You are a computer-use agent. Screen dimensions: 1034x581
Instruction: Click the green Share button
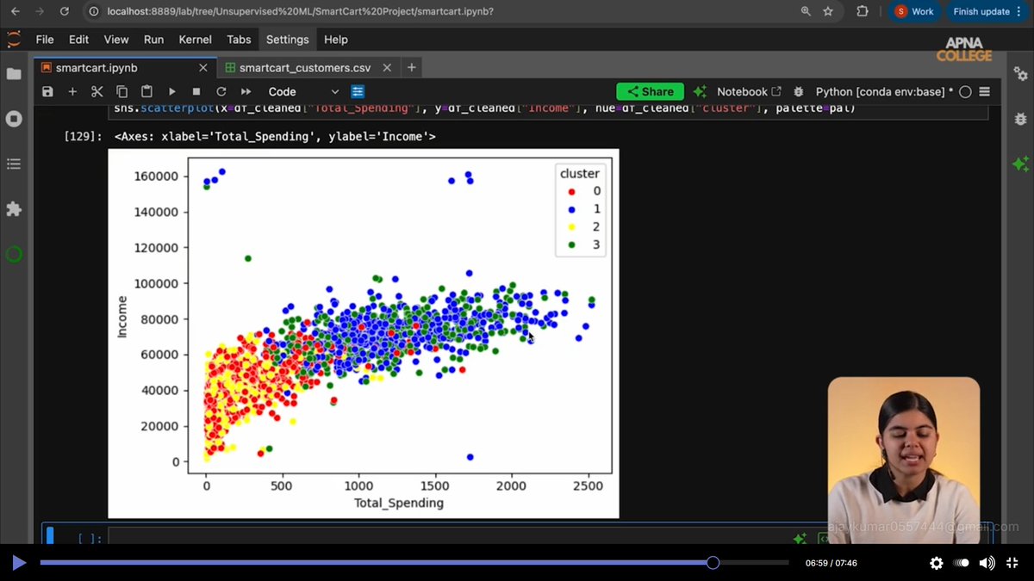tap(650, 91)
